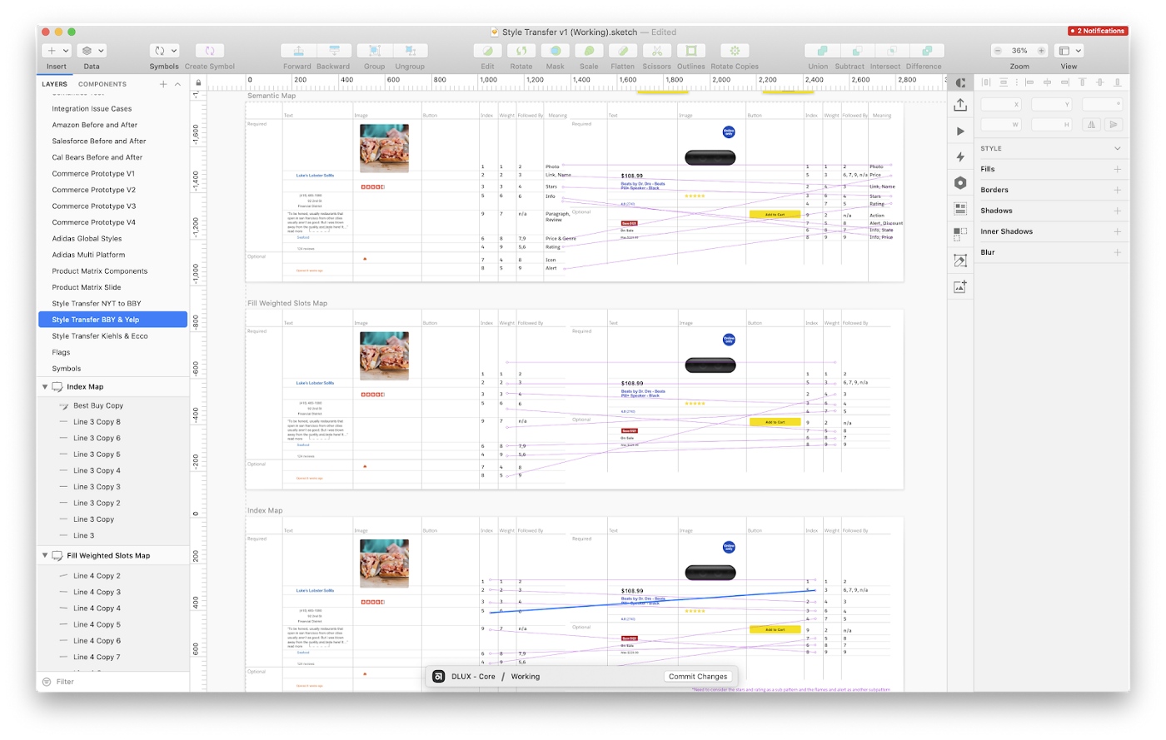Click the play preview icon in side strip

click(960, 131)
